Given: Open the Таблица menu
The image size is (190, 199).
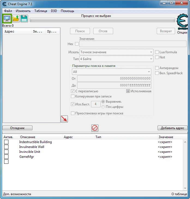Looking at the screenshot, I should (x=41, y=11).
